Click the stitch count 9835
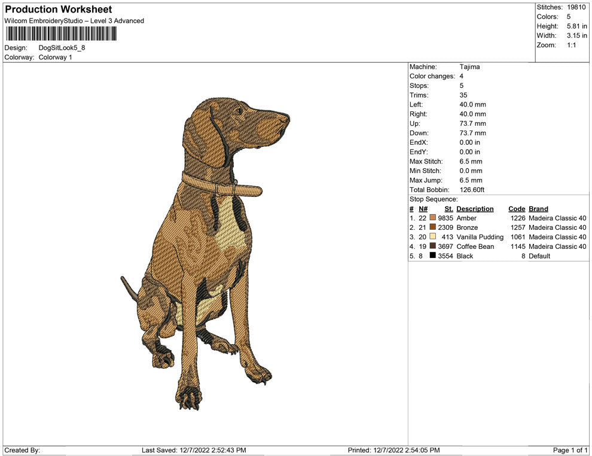The image size is (592, 456). point(445,218)
